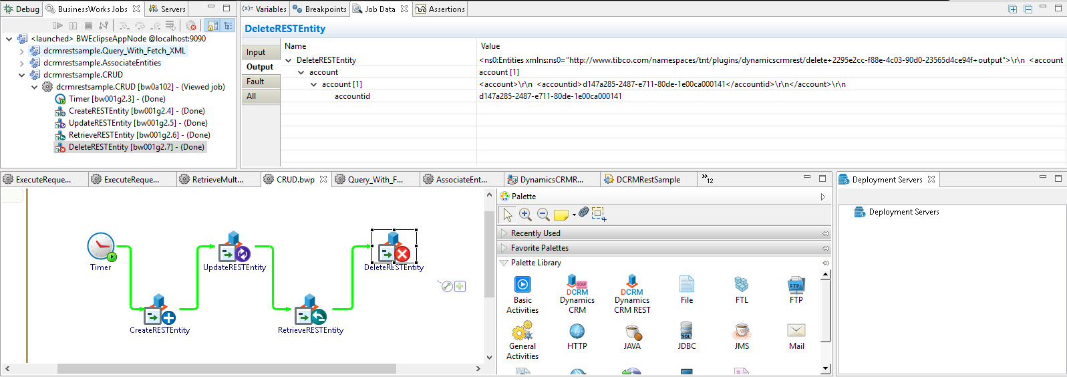Image resolution: width=1067 pixels, height=377 pixels.
Task: Collapse DeleteRESTEntity row in Job Data
Action: point(289,60)
